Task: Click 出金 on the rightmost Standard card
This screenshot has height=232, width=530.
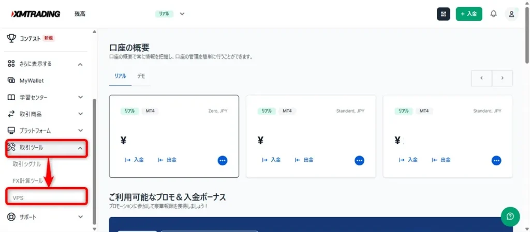Action: pyautogui.click(x=441, y=160)
